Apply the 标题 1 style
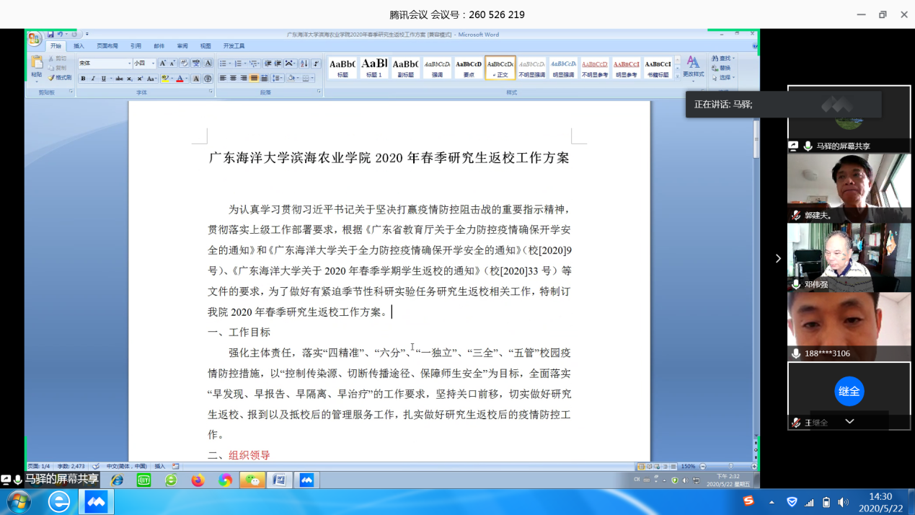 (x=373, y=67)
